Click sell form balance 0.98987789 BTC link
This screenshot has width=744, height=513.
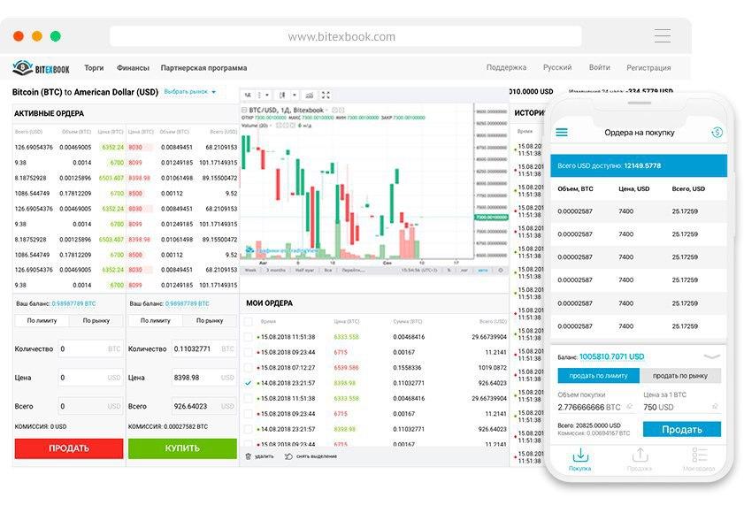[x=74, y=303]
